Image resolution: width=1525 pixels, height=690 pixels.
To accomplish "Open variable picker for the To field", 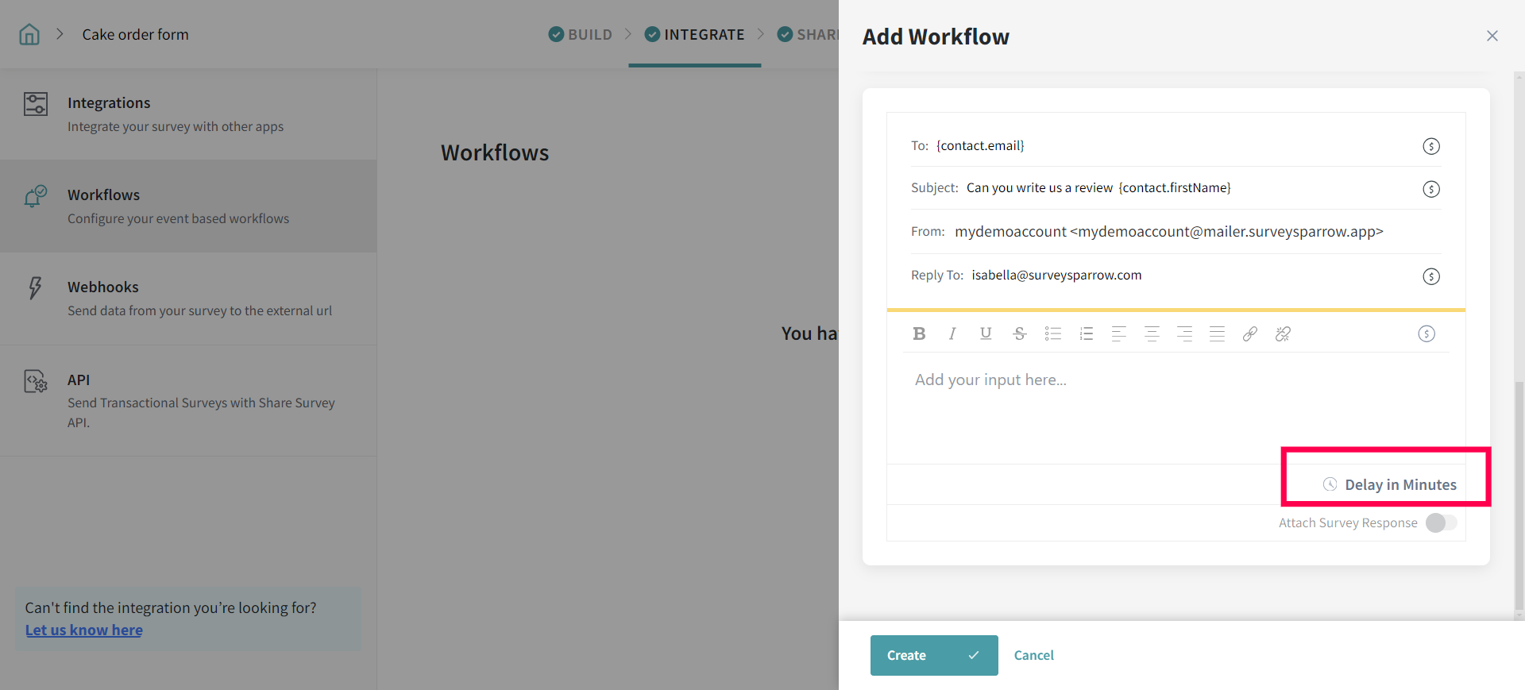I will 1431,146.
